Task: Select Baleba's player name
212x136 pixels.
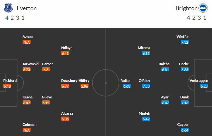Action: 164,64
